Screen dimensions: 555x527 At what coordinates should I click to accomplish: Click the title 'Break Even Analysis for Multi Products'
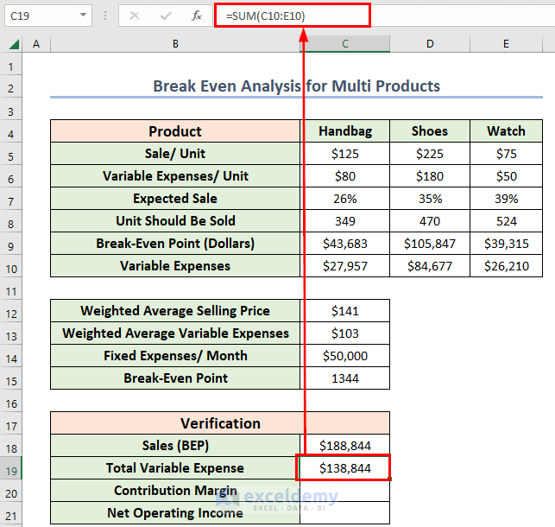[297, 86]
